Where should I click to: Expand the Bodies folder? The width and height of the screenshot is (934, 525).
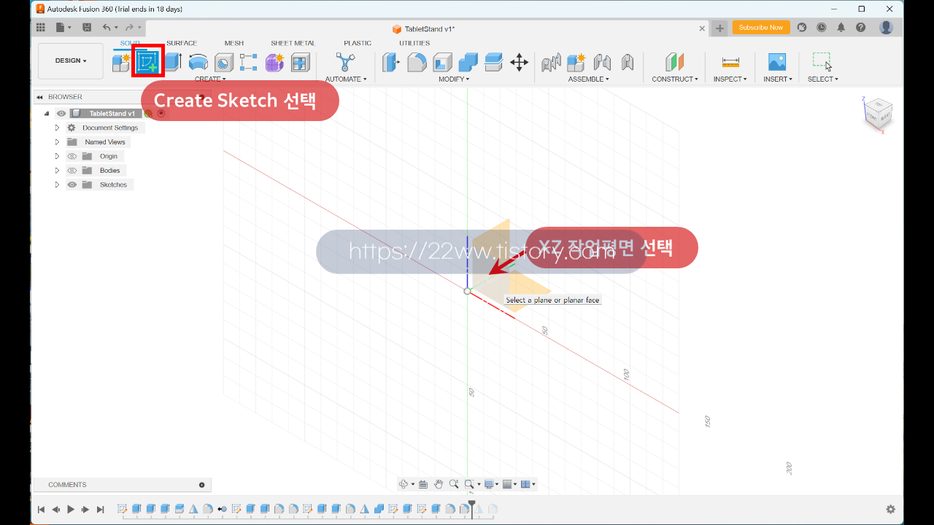pos(57,171)
